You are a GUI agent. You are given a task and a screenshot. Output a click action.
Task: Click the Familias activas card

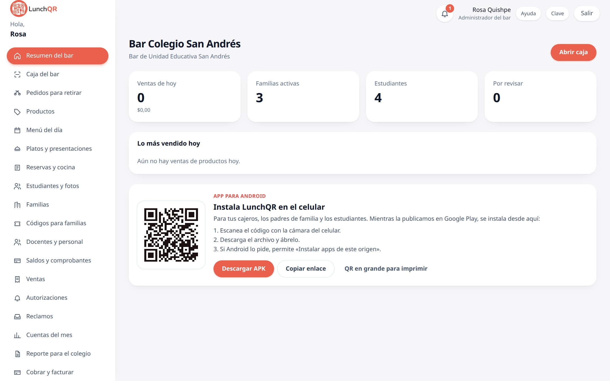point(303,97)
